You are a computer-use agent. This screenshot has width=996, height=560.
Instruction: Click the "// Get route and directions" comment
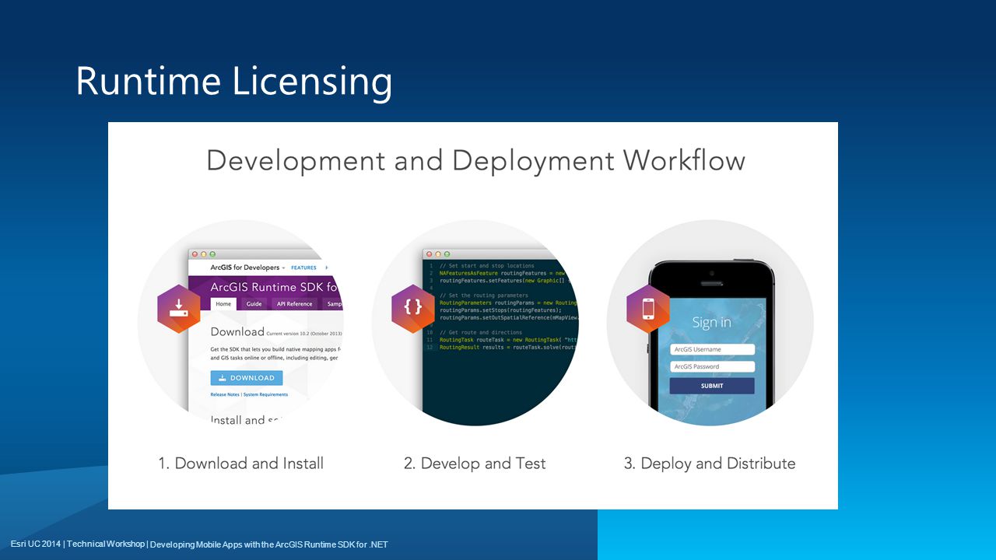[482, 332]
